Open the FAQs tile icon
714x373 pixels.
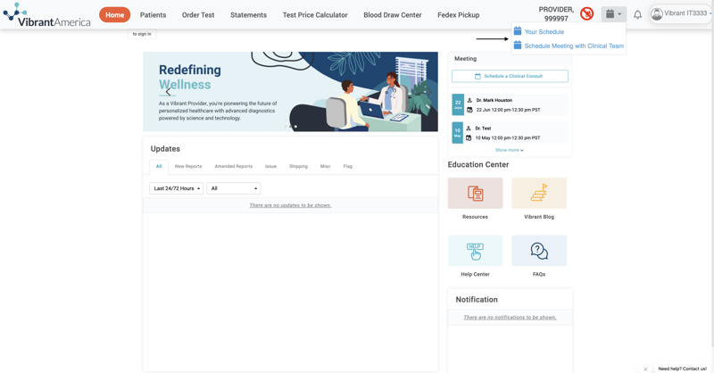(539, 251)
